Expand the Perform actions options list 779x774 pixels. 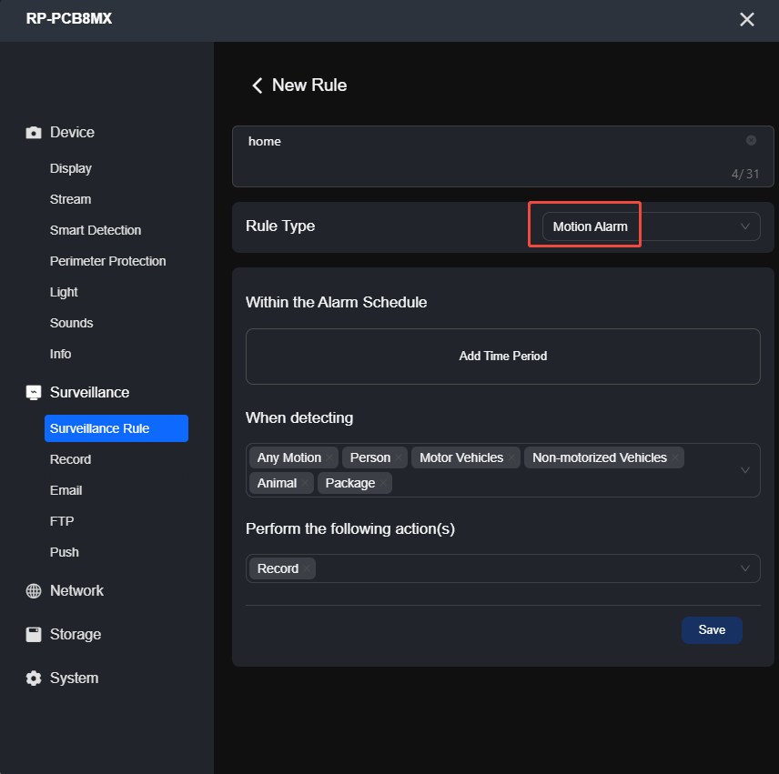pyautogui.click(x=744, y=568)
